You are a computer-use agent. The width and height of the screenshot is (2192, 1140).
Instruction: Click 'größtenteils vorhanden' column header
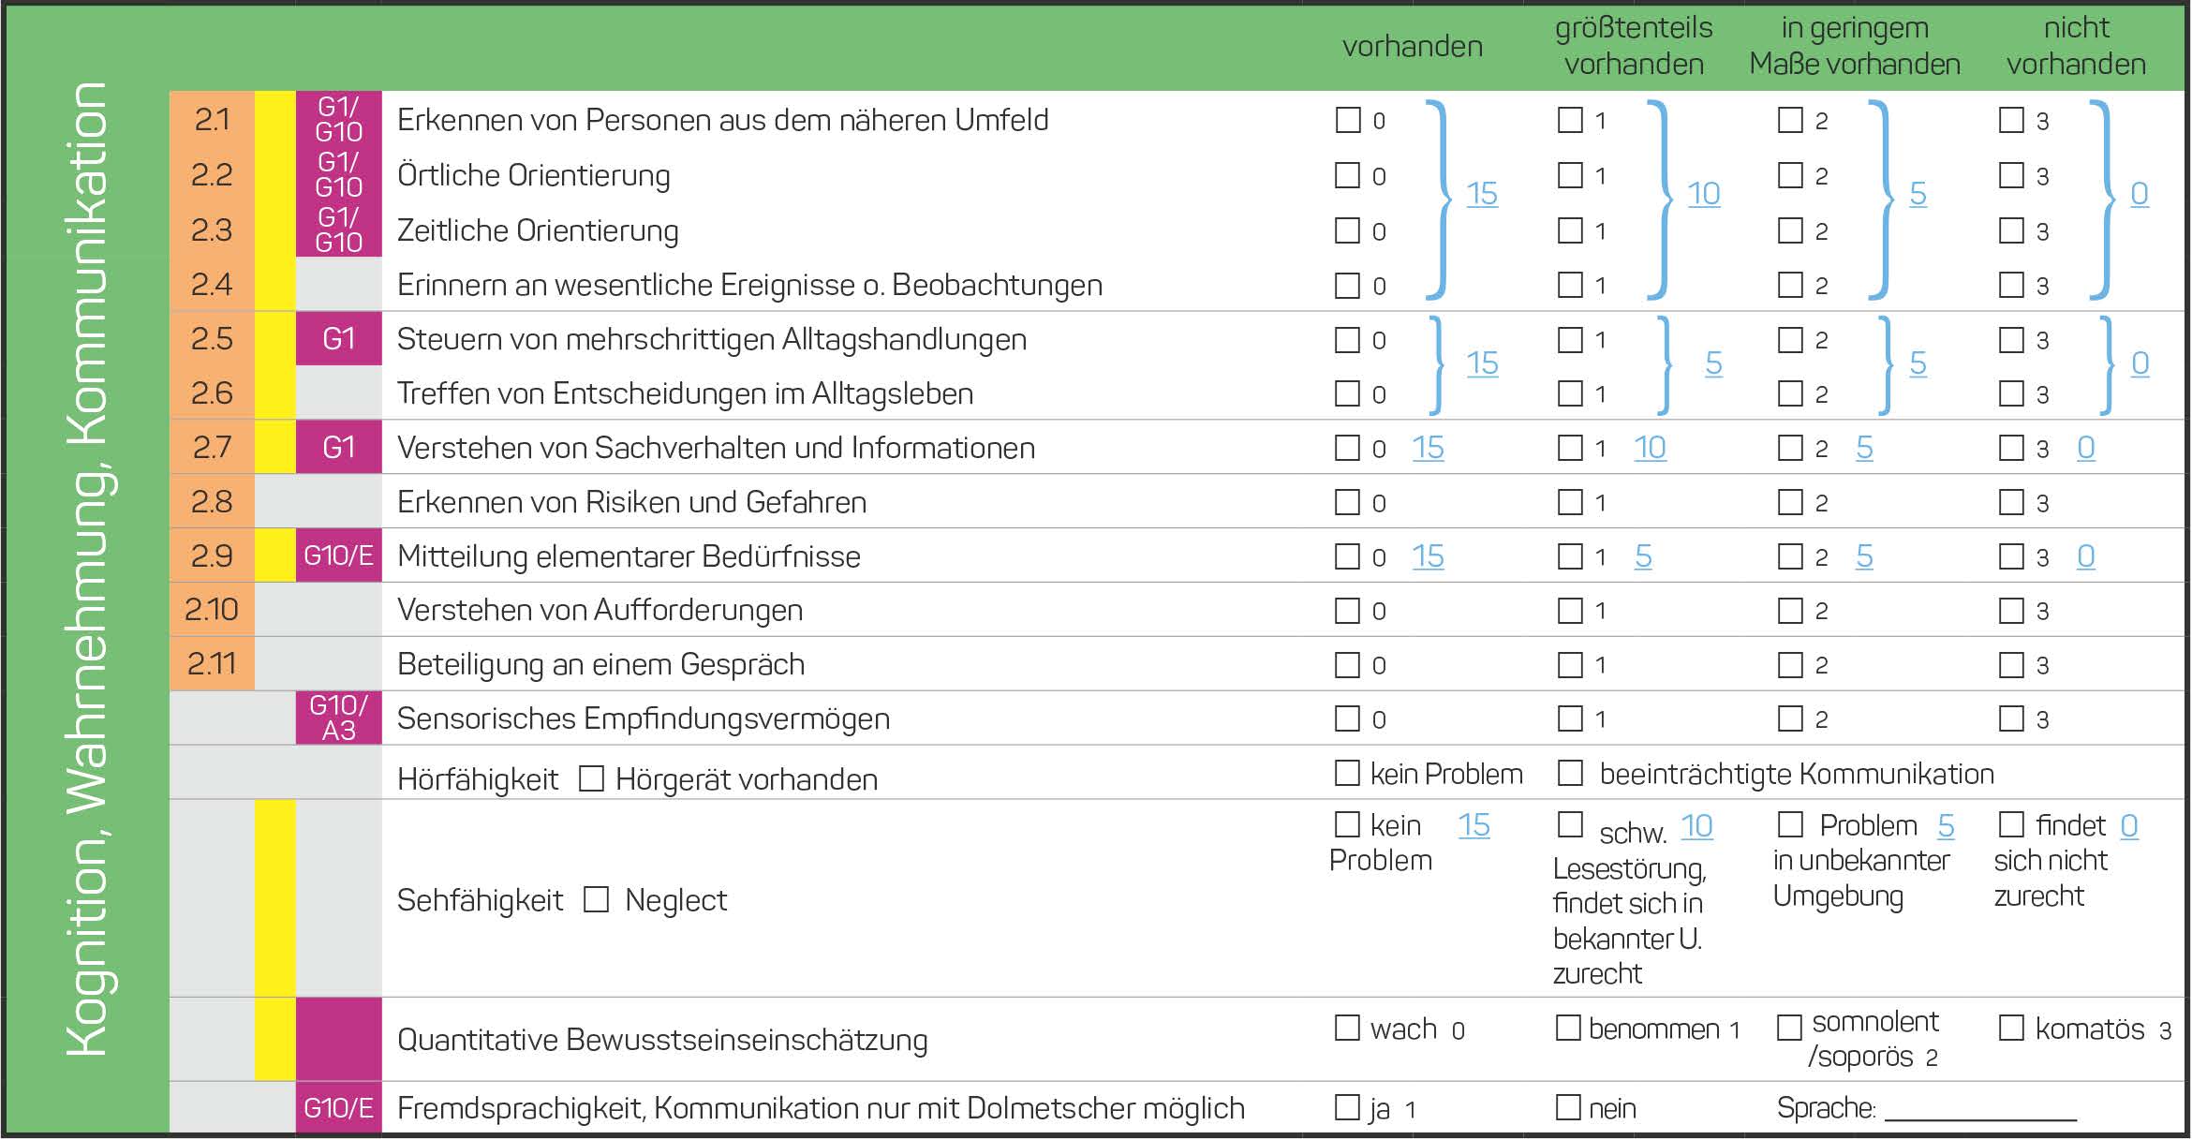point(1634,46)
